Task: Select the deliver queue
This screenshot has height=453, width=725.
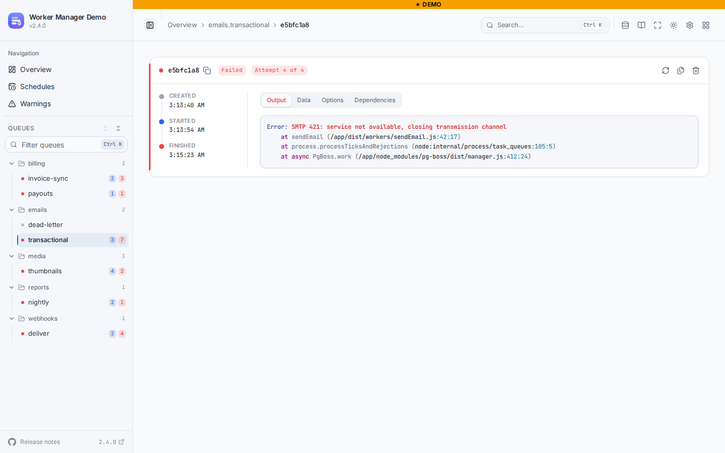Action: (x=72, y=334)
